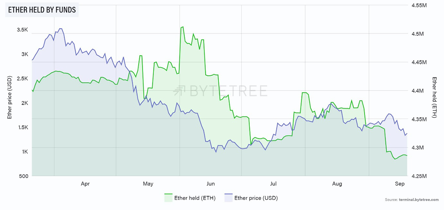Image resolution: width=444 pixels, height=210 pixels.
Task: Select the May label on the x-axis
Action: point(148,183)
